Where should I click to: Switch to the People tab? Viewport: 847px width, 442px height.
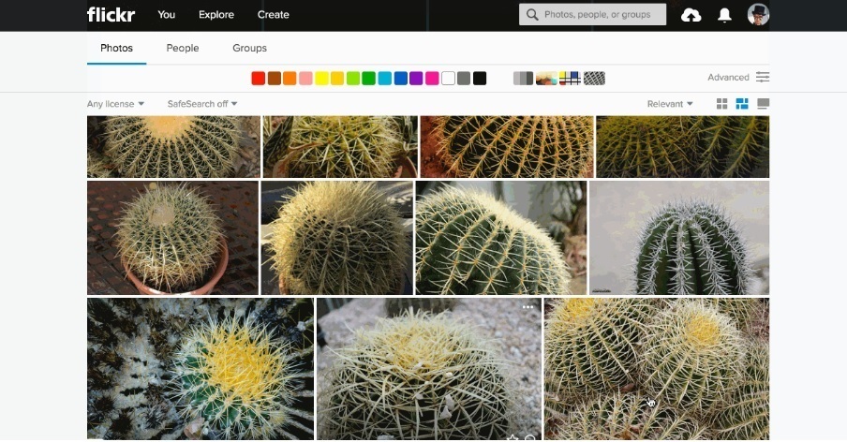coord(183,48)
